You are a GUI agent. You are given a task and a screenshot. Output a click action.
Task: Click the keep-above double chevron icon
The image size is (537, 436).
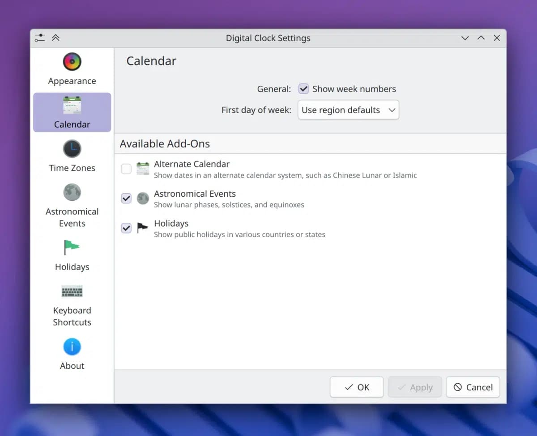coord(55,38)
